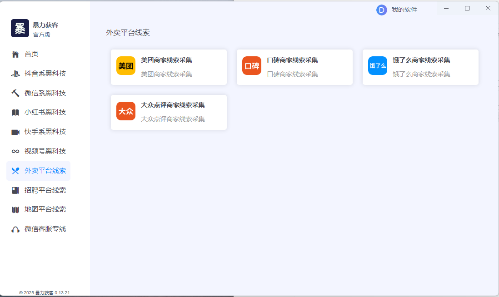Click the 大众 orange-red app icon

pos(126,111)
